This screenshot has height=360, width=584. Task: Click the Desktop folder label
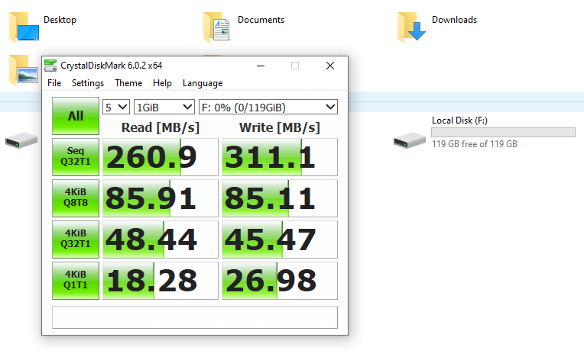tap(60, 20)
